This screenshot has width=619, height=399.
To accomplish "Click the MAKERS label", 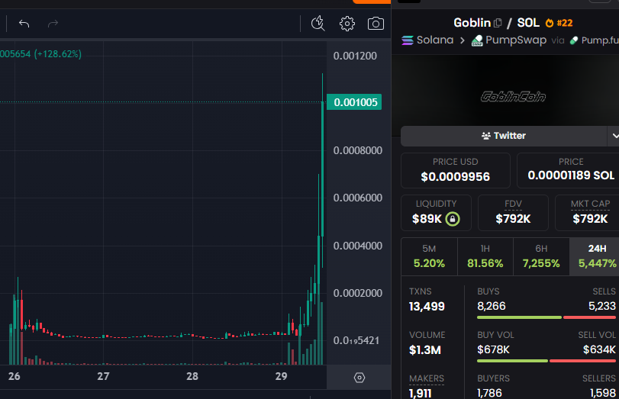I will pos(427,378).
